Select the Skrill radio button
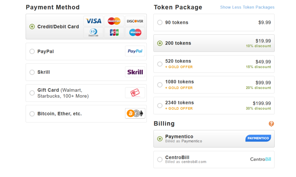296x177 pixels. pos(32,72)
